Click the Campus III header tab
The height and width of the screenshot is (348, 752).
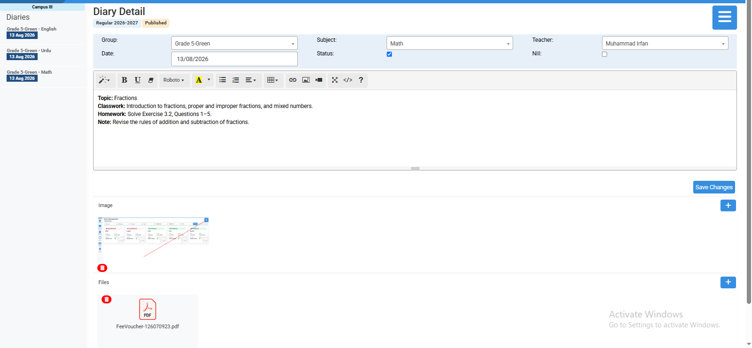(42, 7)
